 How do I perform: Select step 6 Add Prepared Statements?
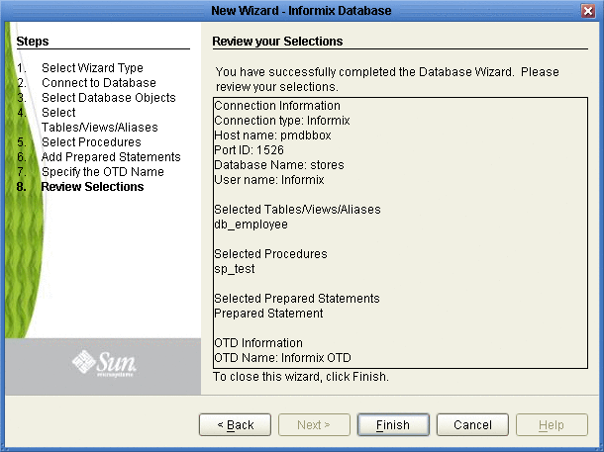[99, 157]
